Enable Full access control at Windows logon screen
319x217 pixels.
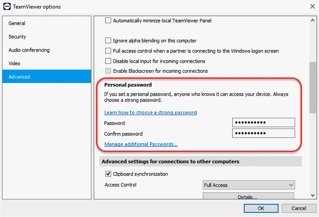108,51
